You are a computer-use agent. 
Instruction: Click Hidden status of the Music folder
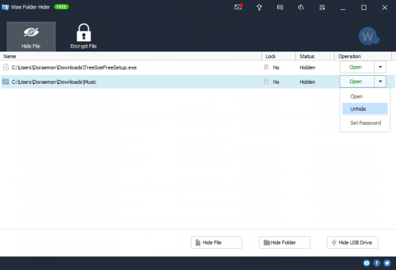coord(308,82)
